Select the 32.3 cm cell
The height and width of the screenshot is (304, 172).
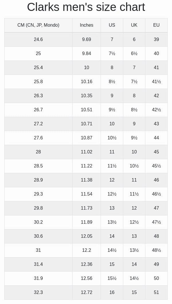pos(38,292)
